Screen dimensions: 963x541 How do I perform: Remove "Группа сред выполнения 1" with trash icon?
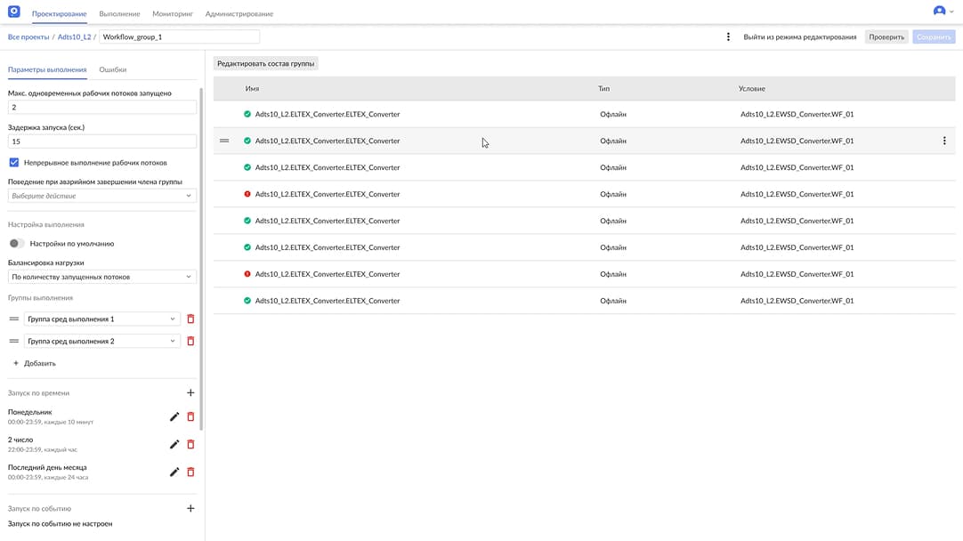190,318
